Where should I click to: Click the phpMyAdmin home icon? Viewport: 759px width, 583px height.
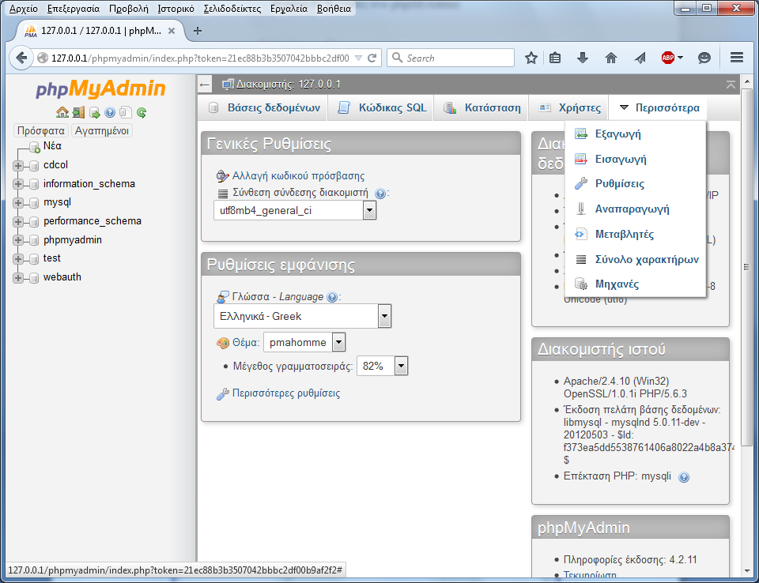(62, 113)
